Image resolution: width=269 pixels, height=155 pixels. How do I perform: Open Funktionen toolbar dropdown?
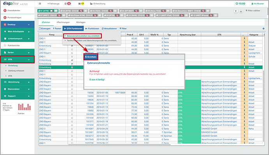click(92, 28)
